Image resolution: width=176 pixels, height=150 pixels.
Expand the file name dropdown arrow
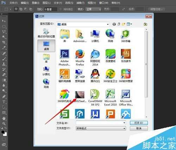click(x=124, y=123)
